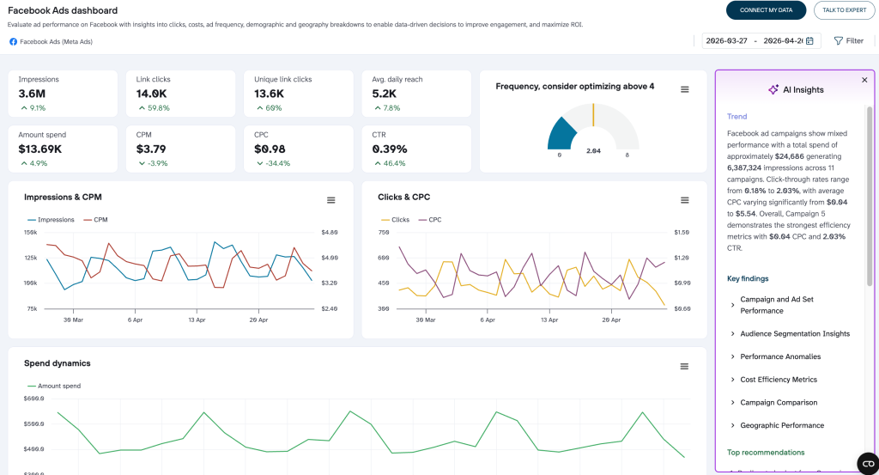Expand Cost Efficiency Metrics finding
Viewport: 879px width, 475px height.
pos(778,380)
